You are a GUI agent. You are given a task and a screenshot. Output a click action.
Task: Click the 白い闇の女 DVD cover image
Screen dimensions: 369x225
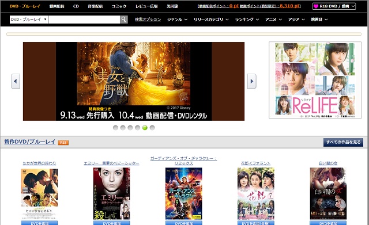(x=328, y=194)
